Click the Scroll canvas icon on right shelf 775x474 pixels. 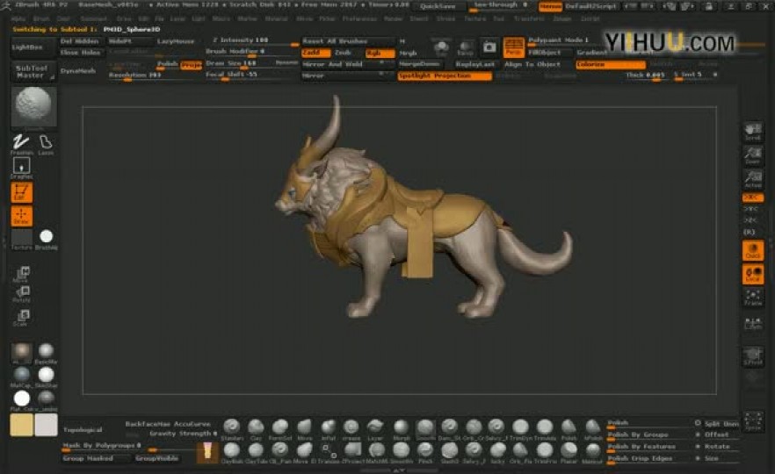pos(753,132)
